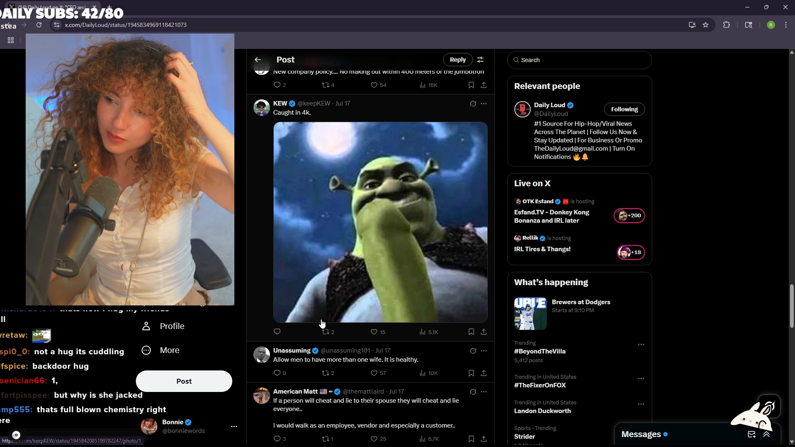The image size is (795, 447).
Task: Open Chrome profile avatar
Action: click(771, 25)
